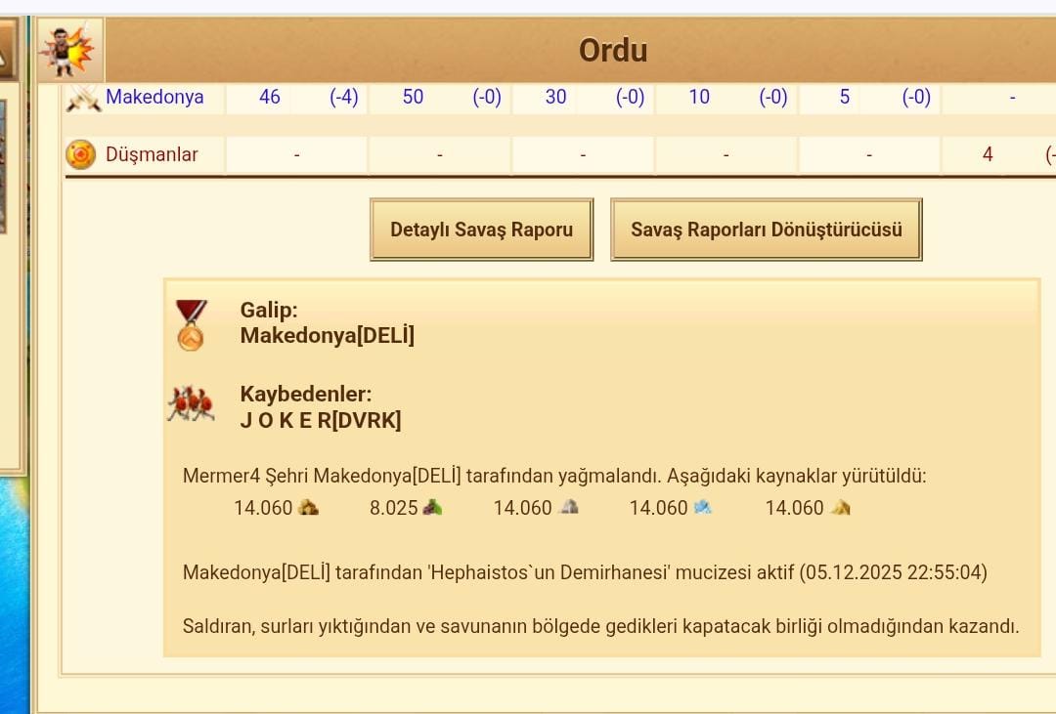Click the Galip: heading
The height and width of the screenshot is (714, 1056).
point(269,311)
